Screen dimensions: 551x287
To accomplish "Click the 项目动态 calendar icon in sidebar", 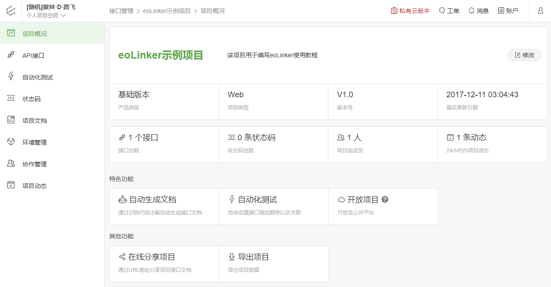I will coord(11,185).
